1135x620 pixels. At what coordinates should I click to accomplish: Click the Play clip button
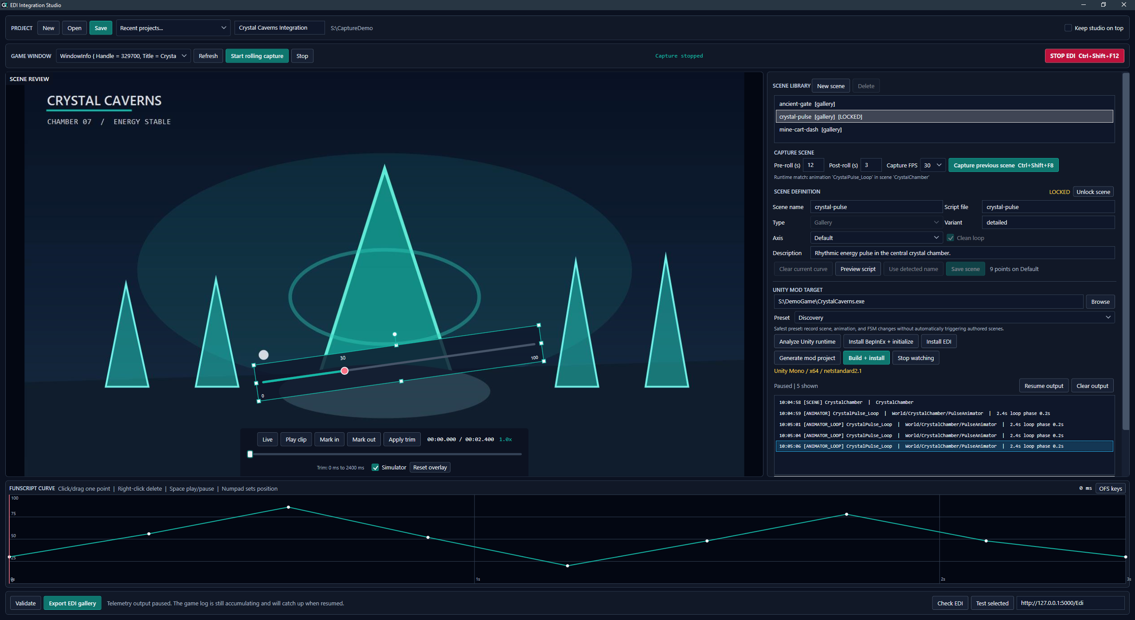pos(296,439)
